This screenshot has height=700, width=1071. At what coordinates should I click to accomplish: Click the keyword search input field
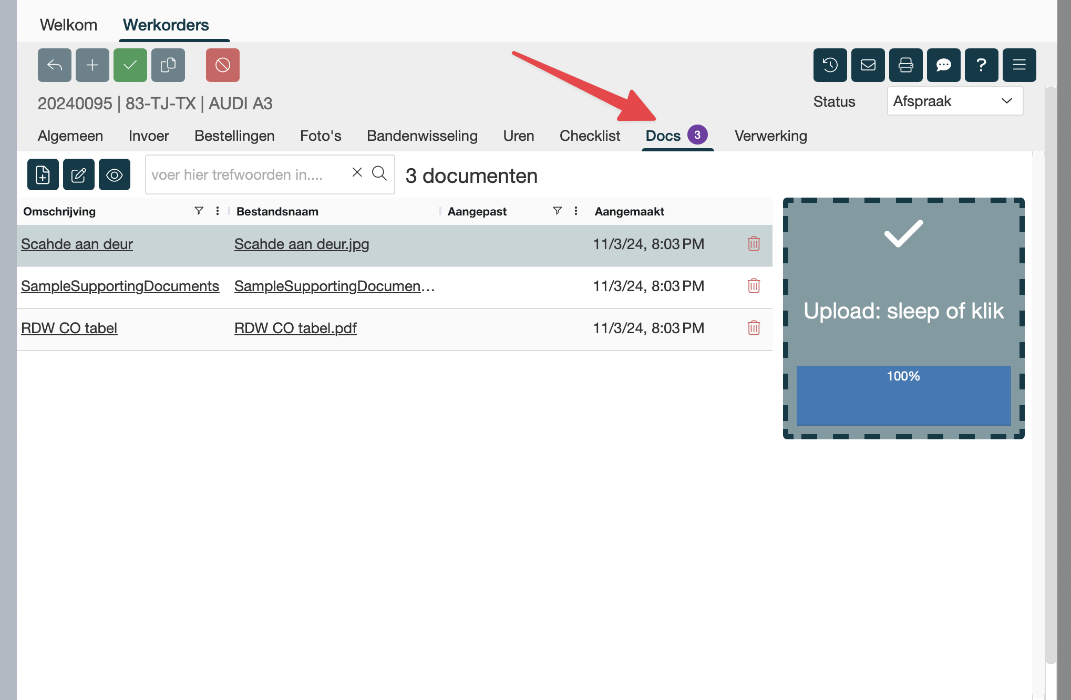point(247,174)
